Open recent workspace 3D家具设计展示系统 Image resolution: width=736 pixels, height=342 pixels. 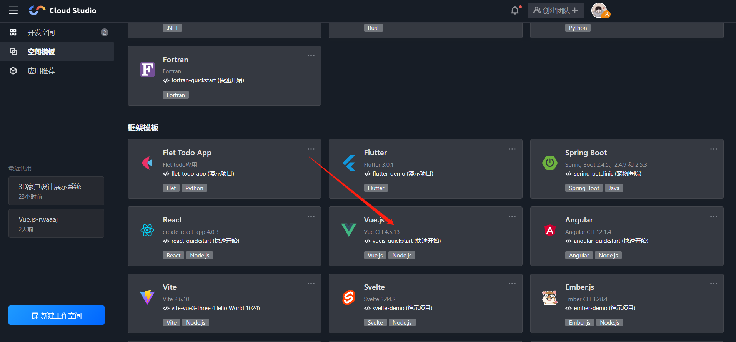pos(56,191)
